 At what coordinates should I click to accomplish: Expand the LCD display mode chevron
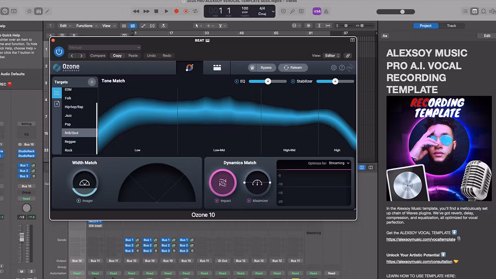pyautogui.click(x=273, y=11)
